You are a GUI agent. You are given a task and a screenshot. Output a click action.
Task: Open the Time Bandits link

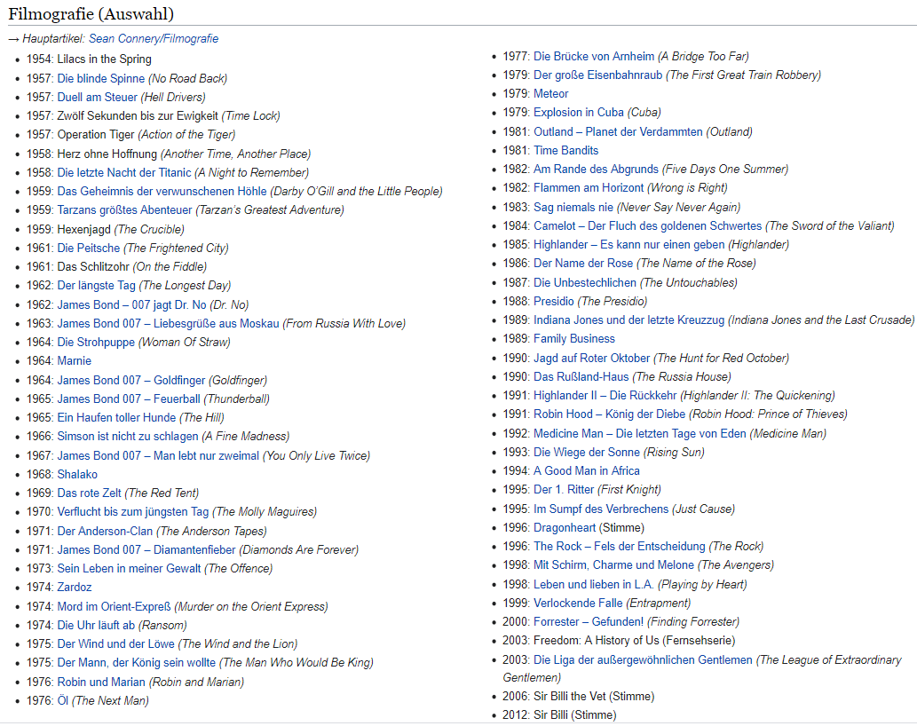pos(566,150)
